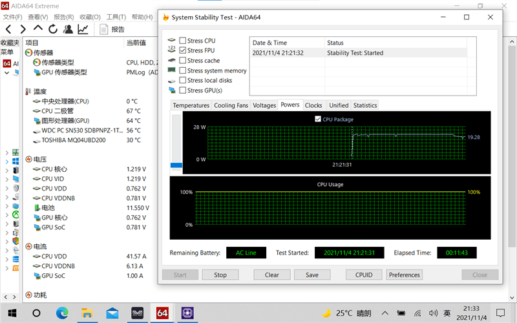The image size is (517, 323).
Task: Open the 工具(T) menu
Action: point(116,17)
